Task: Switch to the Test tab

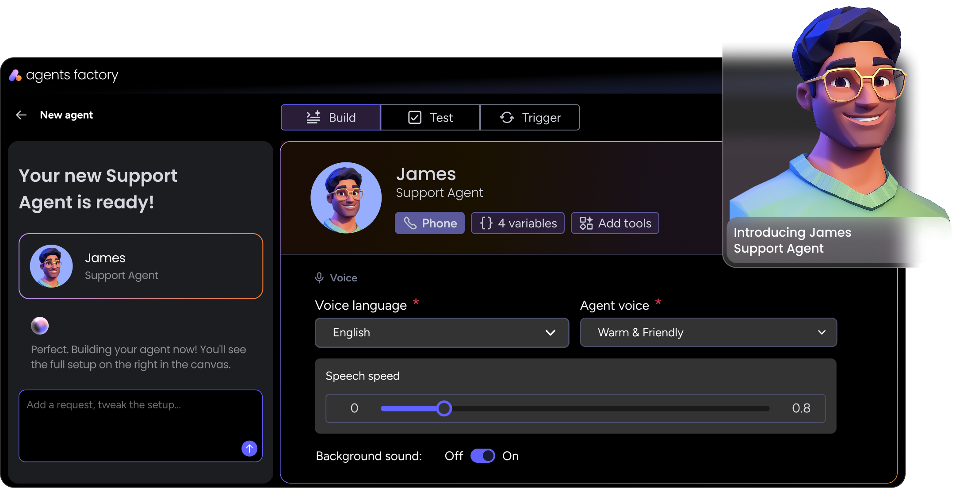Action: point(430,118)
